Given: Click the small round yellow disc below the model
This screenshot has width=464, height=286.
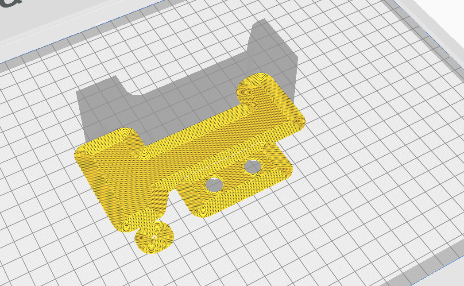Looking at the screenshot, I should [x=154, y=237].
